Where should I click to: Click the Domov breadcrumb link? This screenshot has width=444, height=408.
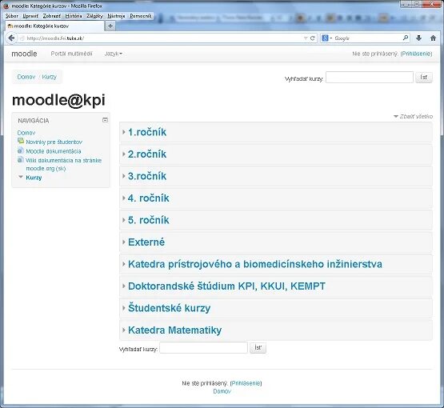coord(26,77)
